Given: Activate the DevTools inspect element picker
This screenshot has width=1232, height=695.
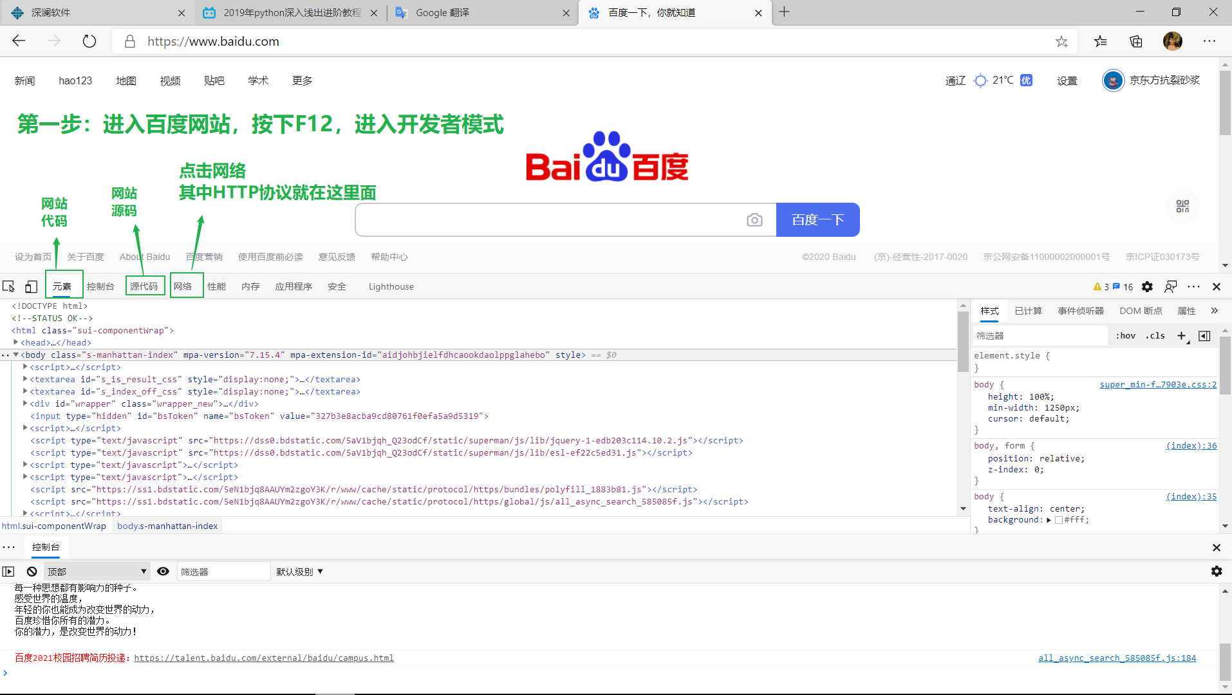Looking at the screenshot, I should pos(9,287).
